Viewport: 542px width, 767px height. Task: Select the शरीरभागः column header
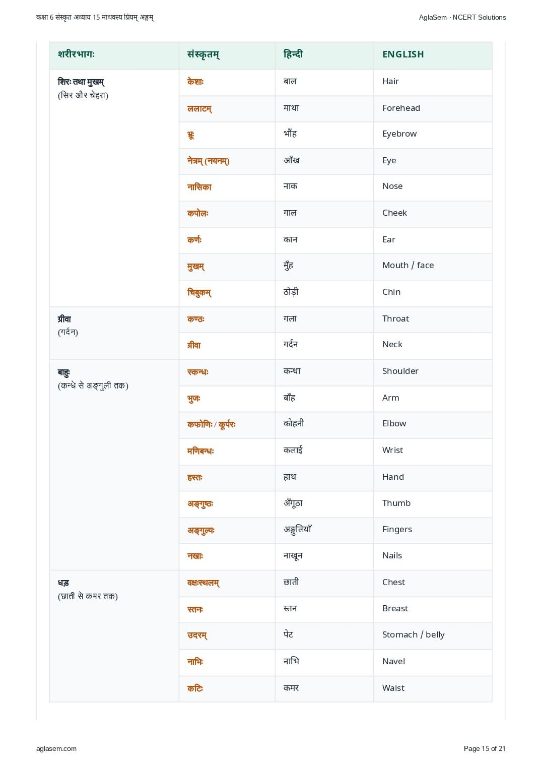pos(76,54)
